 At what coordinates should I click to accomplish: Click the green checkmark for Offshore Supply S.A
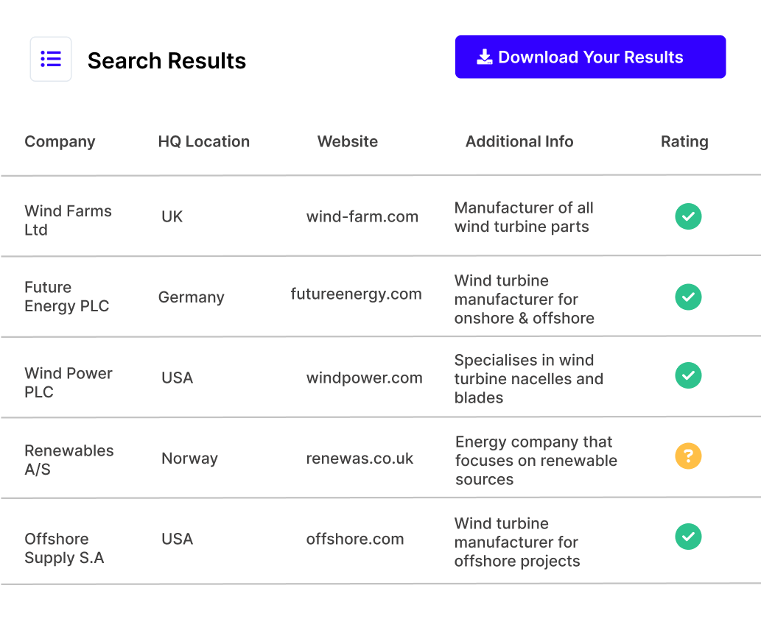pos(688,537)
